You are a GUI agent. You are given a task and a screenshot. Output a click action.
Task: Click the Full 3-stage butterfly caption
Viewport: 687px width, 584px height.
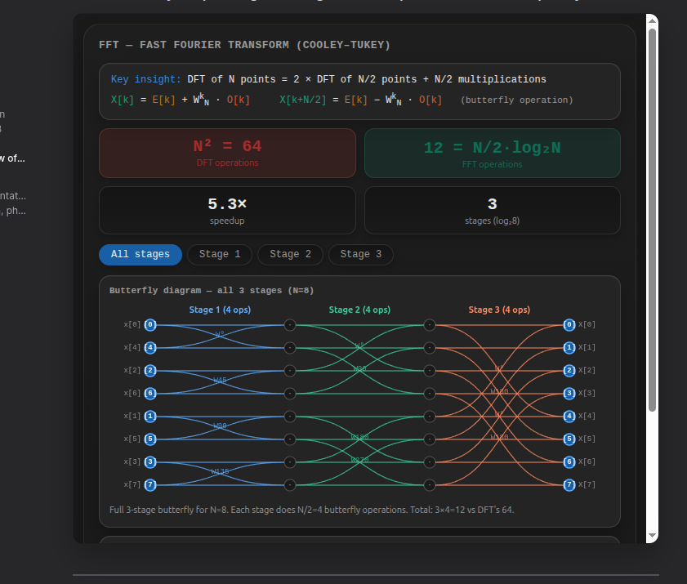click(x=311, y=510)
